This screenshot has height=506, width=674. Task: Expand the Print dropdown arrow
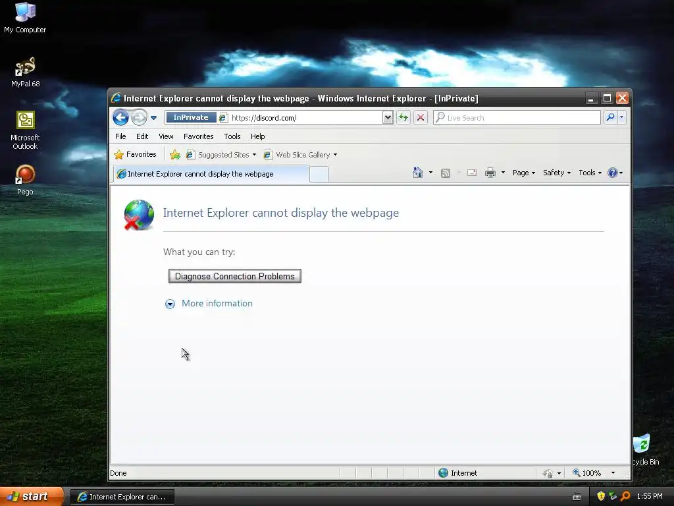503,173
